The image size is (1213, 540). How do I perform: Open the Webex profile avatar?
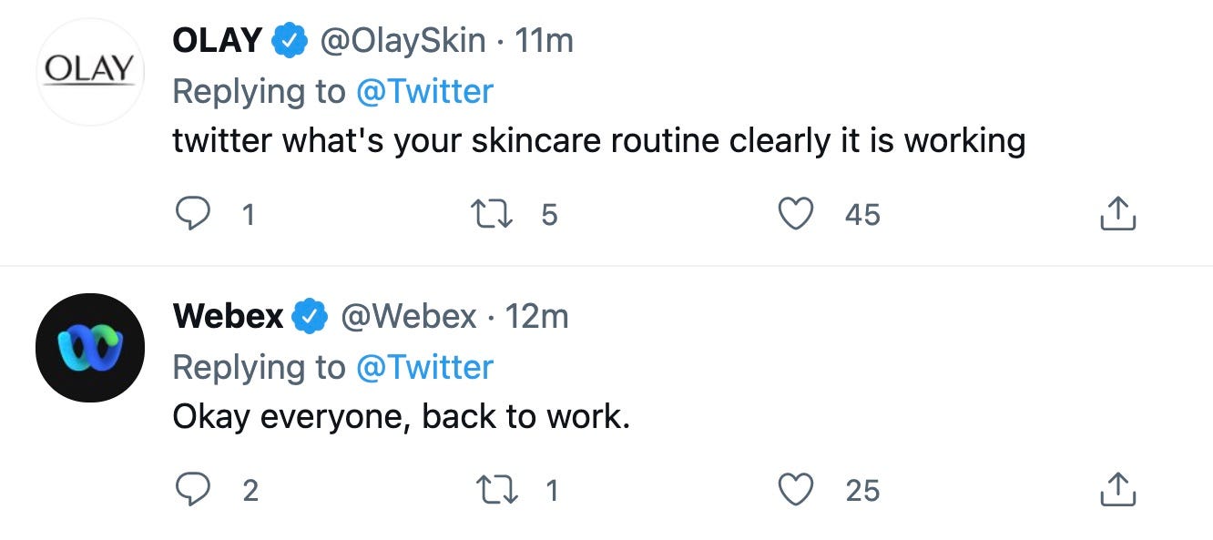point(90,347)
